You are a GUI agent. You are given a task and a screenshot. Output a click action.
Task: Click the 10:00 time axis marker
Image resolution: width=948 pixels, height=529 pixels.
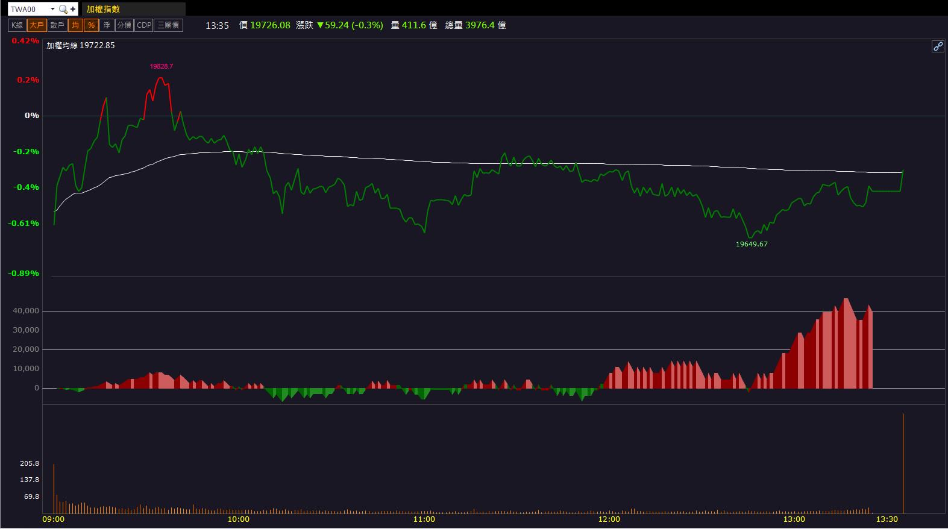click(x=239, y=519)
